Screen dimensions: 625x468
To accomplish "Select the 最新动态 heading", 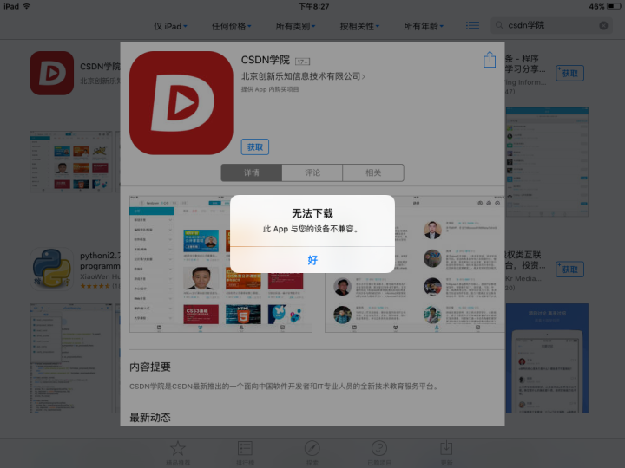I will tap(150, 418).
